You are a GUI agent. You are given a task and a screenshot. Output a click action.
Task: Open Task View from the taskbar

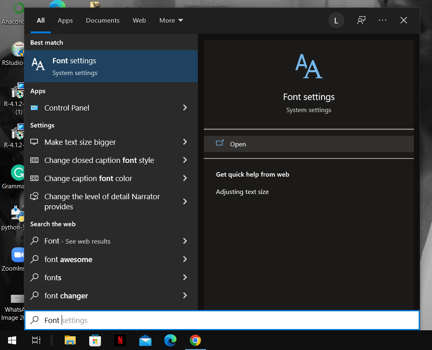pyautogui.click(x=36, y=341)
